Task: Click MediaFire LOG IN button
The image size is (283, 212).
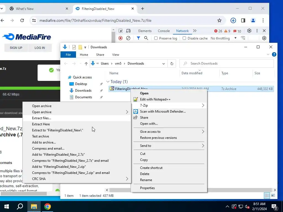Action: coord(40,48)
